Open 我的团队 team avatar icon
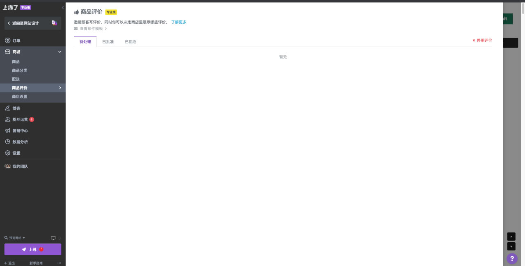Viewport: 525px width, 266px height. [x=7, y=167]
